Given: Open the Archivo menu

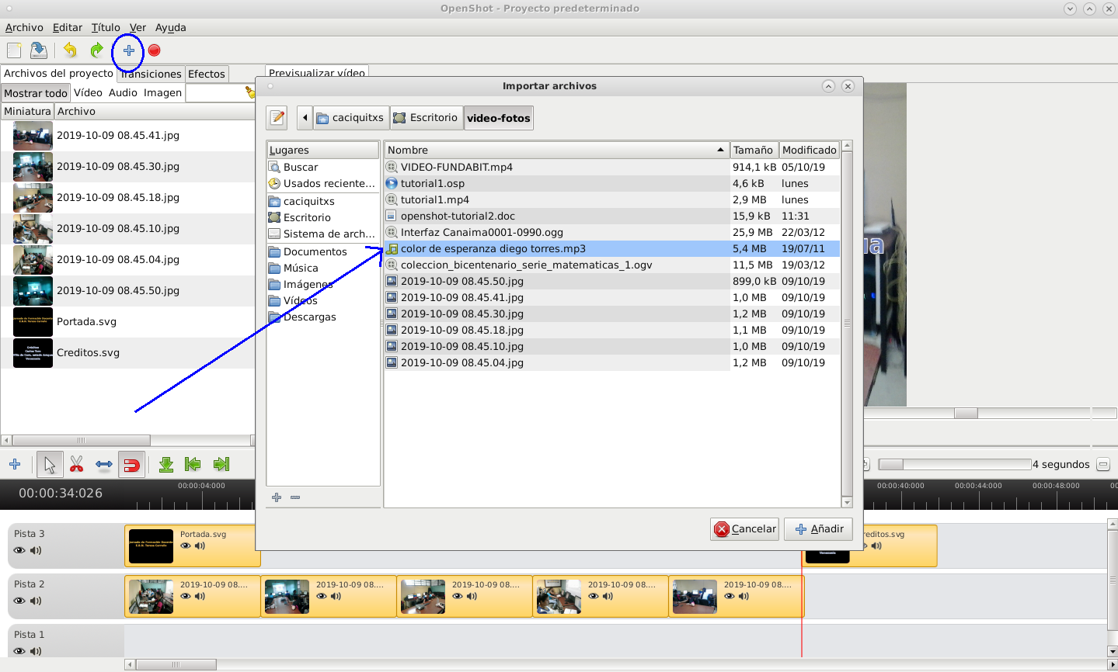Looking at the screenshot, I should pyautogui.click(x=24, y=27).
